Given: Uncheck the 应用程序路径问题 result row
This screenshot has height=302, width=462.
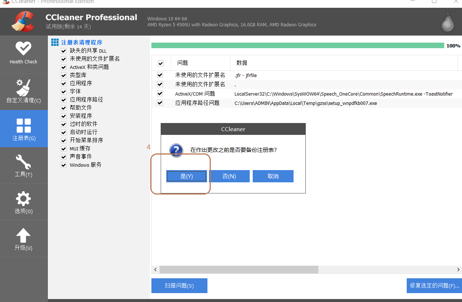Looking at the screenshot, I should coord(160,103).
